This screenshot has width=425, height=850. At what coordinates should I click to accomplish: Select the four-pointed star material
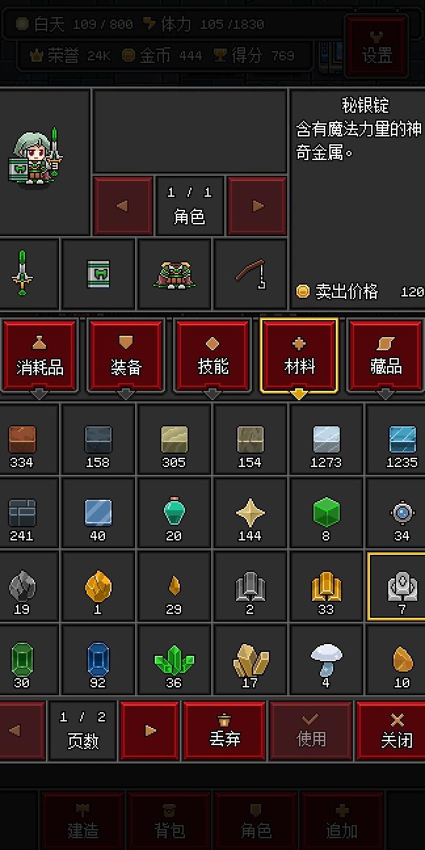[250, 512]
